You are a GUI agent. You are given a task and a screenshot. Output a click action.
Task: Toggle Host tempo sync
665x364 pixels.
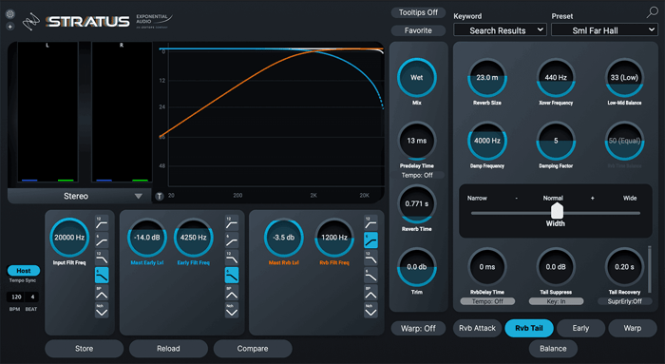click(24, 271)
